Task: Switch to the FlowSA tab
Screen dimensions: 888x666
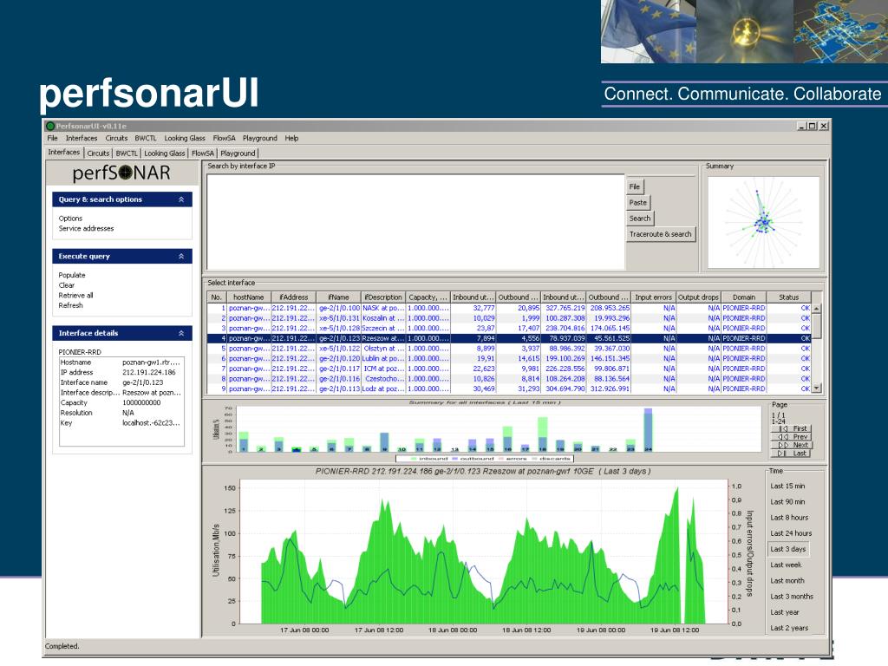Action: point(203,153)
